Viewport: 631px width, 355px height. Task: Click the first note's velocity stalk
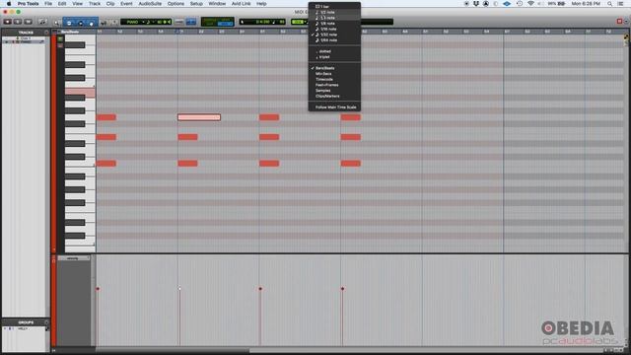tap(98, 317)
